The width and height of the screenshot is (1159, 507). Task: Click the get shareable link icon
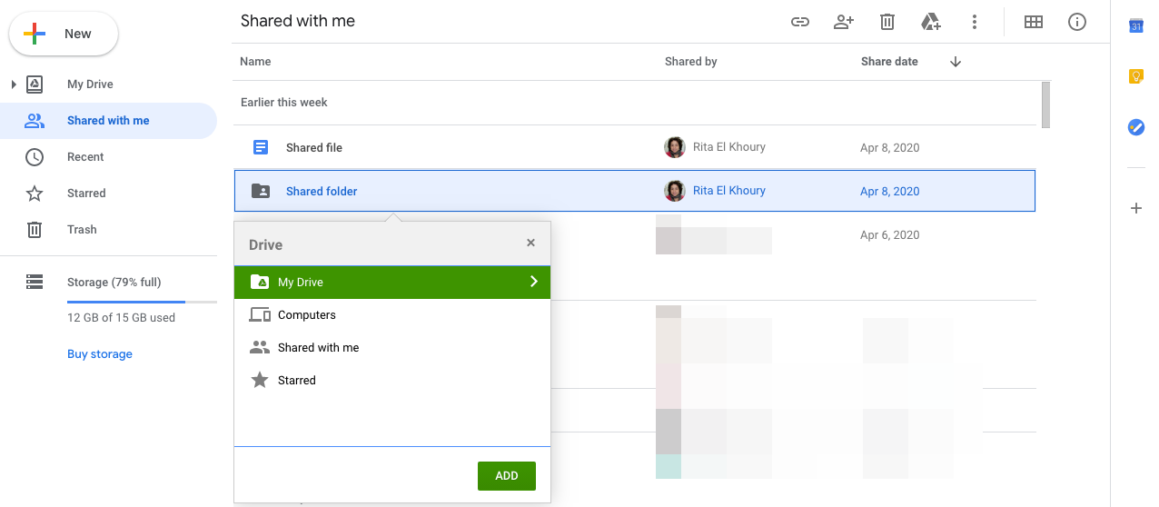(x=799, y=22)
